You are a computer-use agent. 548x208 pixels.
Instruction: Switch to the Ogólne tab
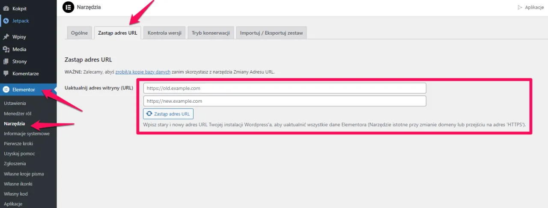(x=80, y=33)
